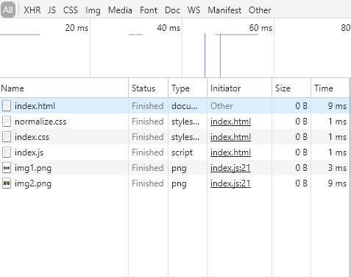The image size is (351, 277).
Task: Open index.html initiator link for index.css
Action: pos(230,137)
